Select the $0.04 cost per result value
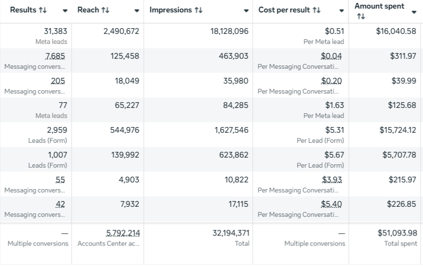423x266 pixels. point(332,56)
